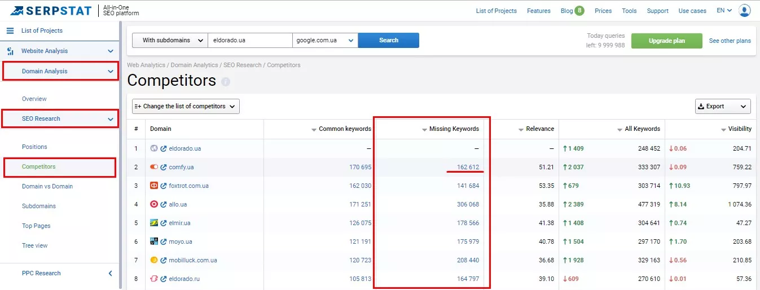This screenshot has width=760, height=290.
Task: Collapse the Domain Analysis section
Action: click(x=111, y=71)
